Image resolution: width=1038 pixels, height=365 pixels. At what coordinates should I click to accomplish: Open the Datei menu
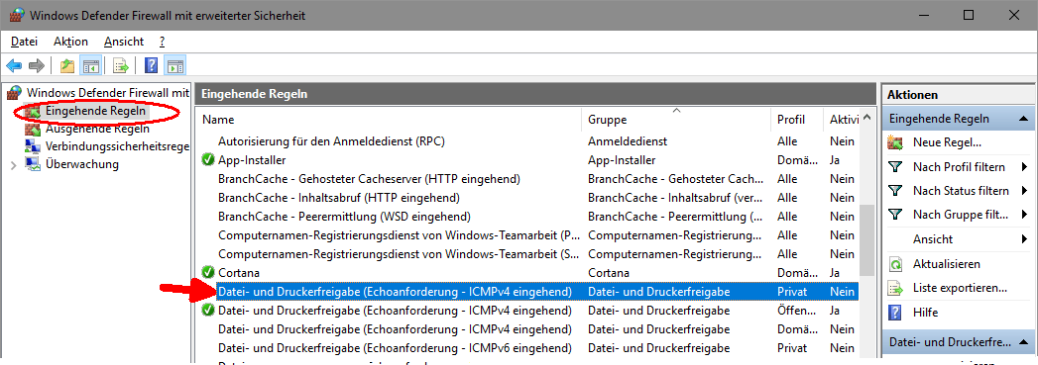25,41
